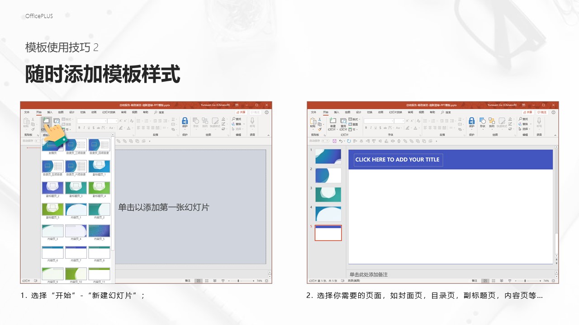The width and height of the screenshot is (579, 325).
Task: Click normal view icon in right window status bar
Action: coord(485,281)
